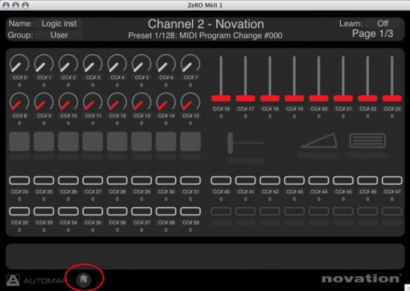Click the CC# 21 fader handle
This screenshot has width=410, height=291.
click(x=343, y=98)
